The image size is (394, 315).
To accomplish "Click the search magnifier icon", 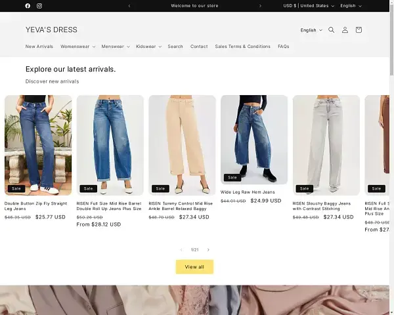I will pos(331,30).
